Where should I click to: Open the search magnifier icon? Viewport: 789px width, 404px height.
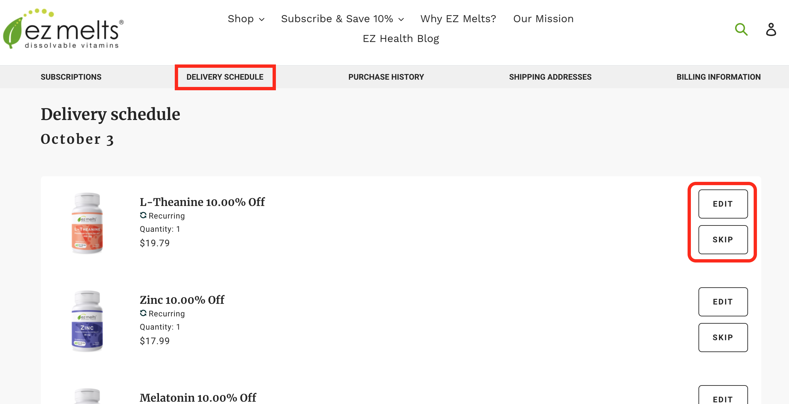coord(741,29)
